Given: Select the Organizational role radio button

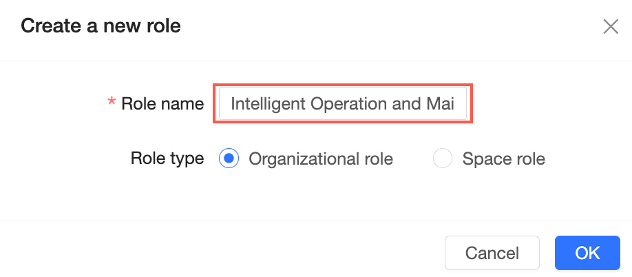Looking at the screenshot, I should [229, 159].
